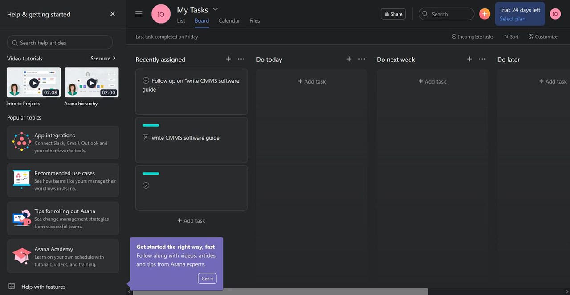Play the Asana hierarchy video
Viewport: 570px width, 295px height.
click(92, 83)
